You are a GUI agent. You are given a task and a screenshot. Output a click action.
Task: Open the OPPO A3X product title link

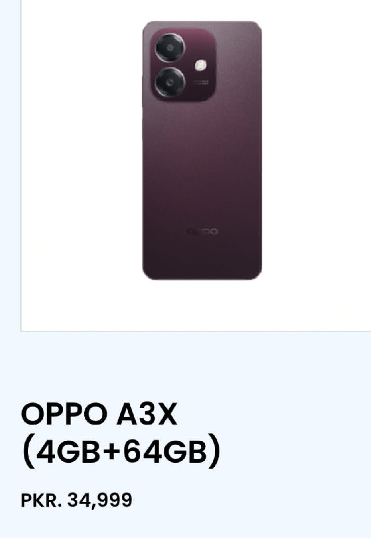(x=121, y=434)
